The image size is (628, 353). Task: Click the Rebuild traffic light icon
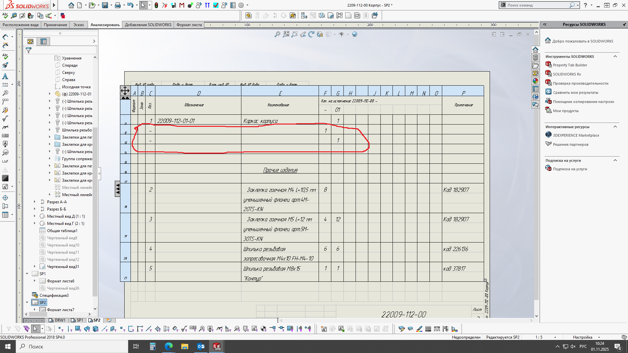pyautogui.click(x=156, y=5)
